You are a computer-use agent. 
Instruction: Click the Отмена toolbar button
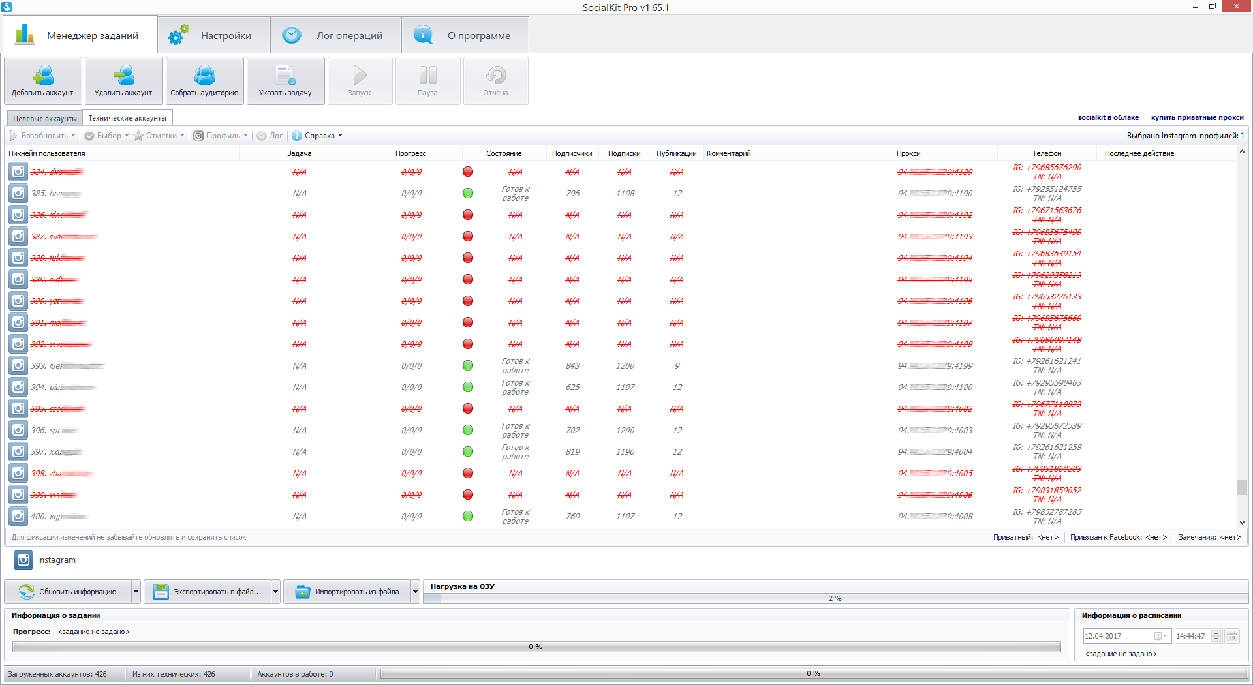(496, 81)
